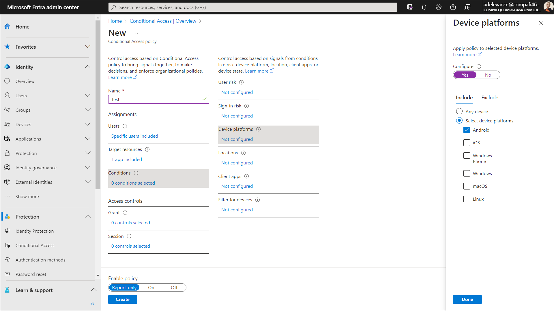Click the Copilot icon in top bar
The width and height of the screenshot is (554, 311).
(409, 7)
